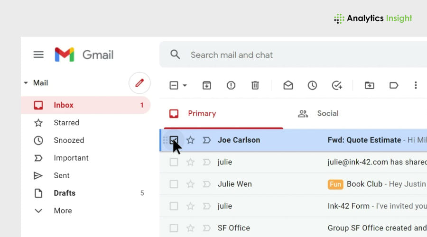Image resolution: width=427 pixels, height=237 pixels.
Task: Select the julie@ink-42.com shared email checkbox
Action: click(174, 162)
